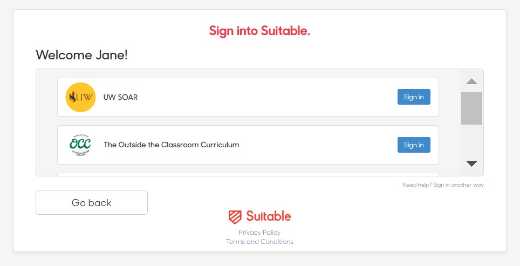Viewport: 520px width, 266px height.
Task: Click the gray scrollbar thumb
Action: point(471,108)
